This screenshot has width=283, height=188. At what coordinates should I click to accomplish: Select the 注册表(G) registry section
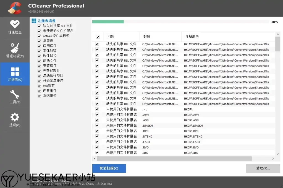point(15,74)
